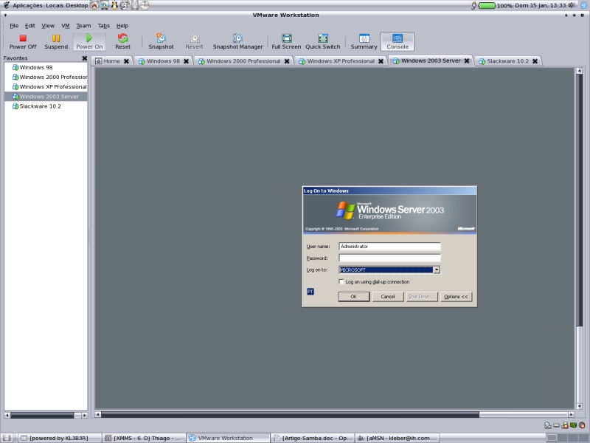The width and height of the screenshot is (590, 443).
Task: Open the Tabs menu
Action: 103,26
